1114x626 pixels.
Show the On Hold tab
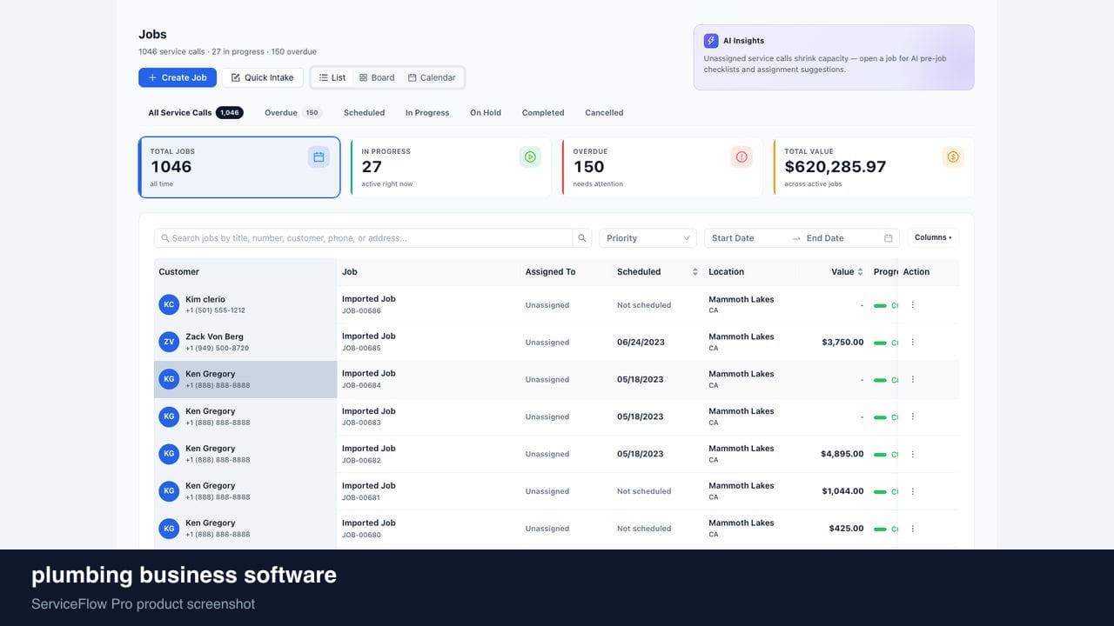[x=486, y=113]
